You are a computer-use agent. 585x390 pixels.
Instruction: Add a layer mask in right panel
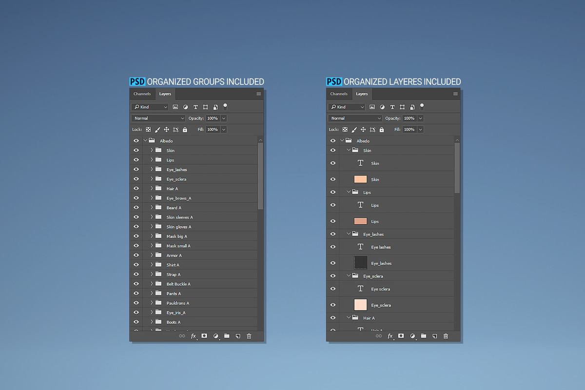click(401, 336)
